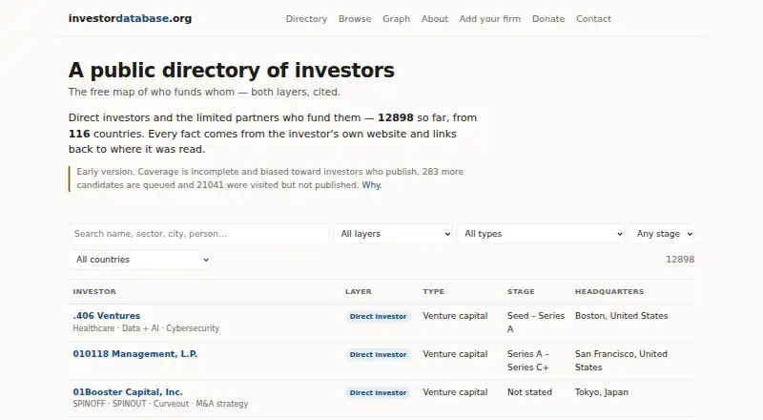Image resolution: width=763 pixels, height=420 pixels.
Task: Expand the Any stage dropdown
Action: coord(662,234)
